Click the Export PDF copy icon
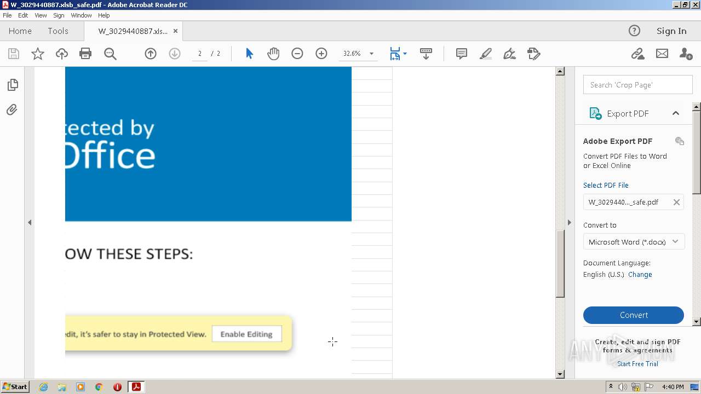 [x=680, y=141]
